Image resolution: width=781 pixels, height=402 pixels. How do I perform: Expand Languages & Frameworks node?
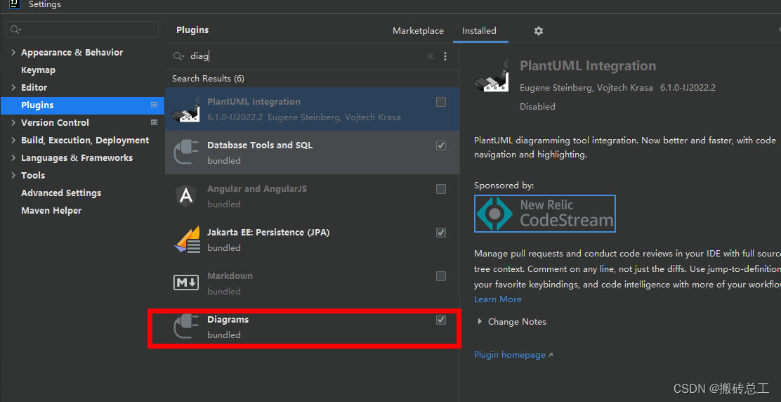click(13, 158)
